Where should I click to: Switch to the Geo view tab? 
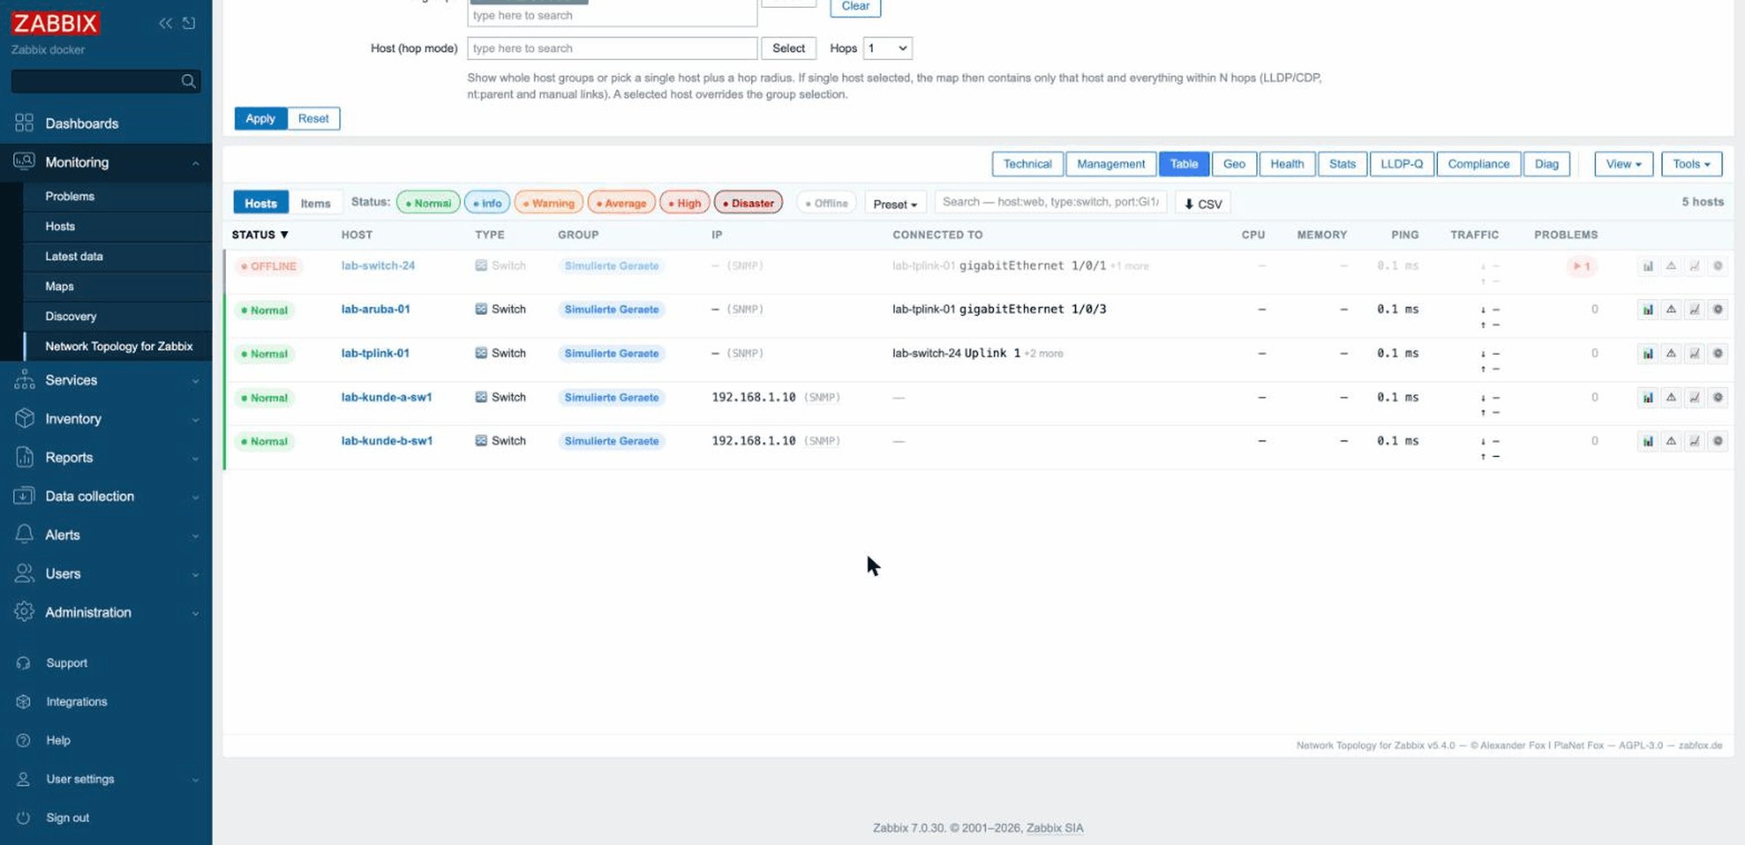[x=1235, y=164]
